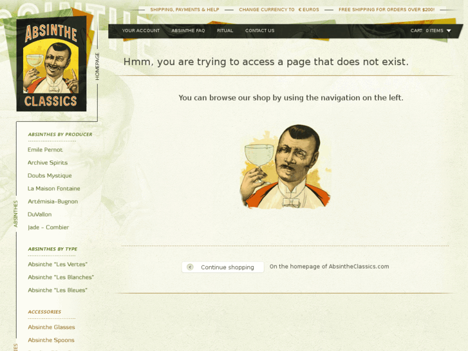The image size is (468, 351).
Task: Go to the Ritual menu item
Action: pyautogui.click(x=225, y=30)
